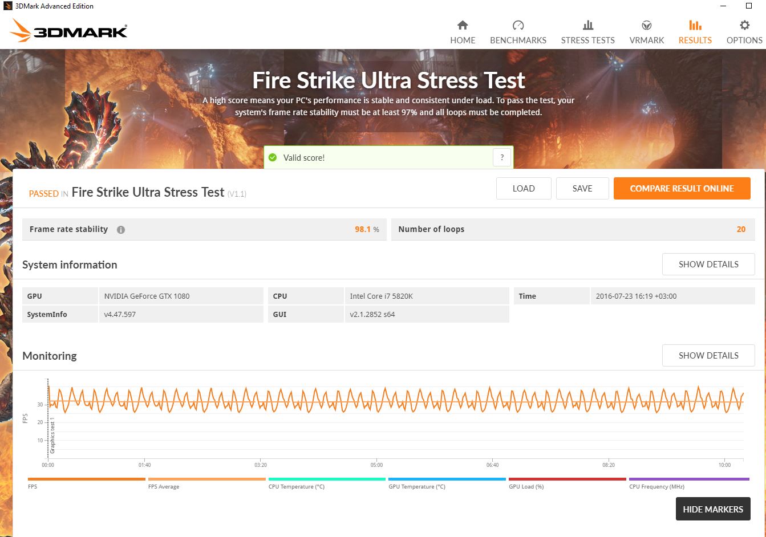Click the green valid score checkmark
This screenshot has width=766, height=537.
pyautogui.click(x=273, y=157)
